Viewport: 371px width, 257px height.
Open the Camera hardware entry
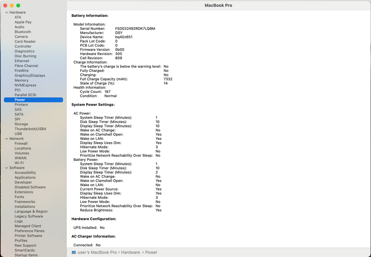(x=21, y=37)
